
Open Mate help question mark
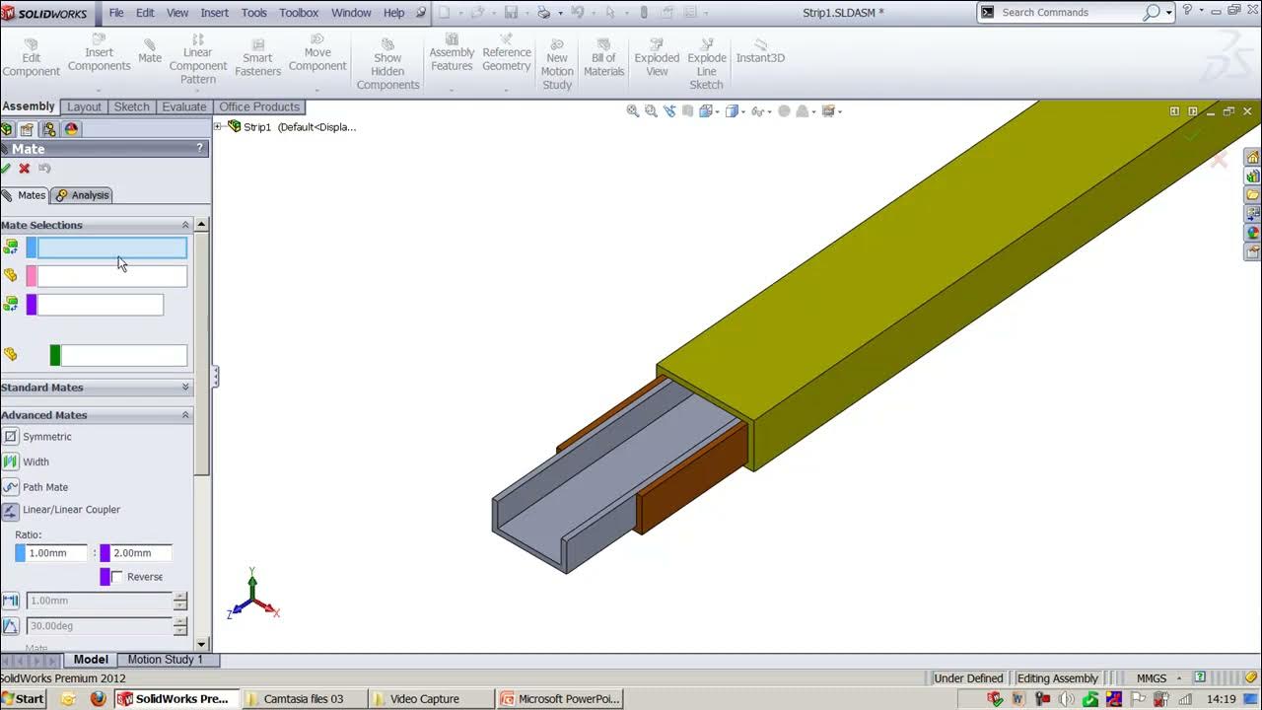[200, 149]
